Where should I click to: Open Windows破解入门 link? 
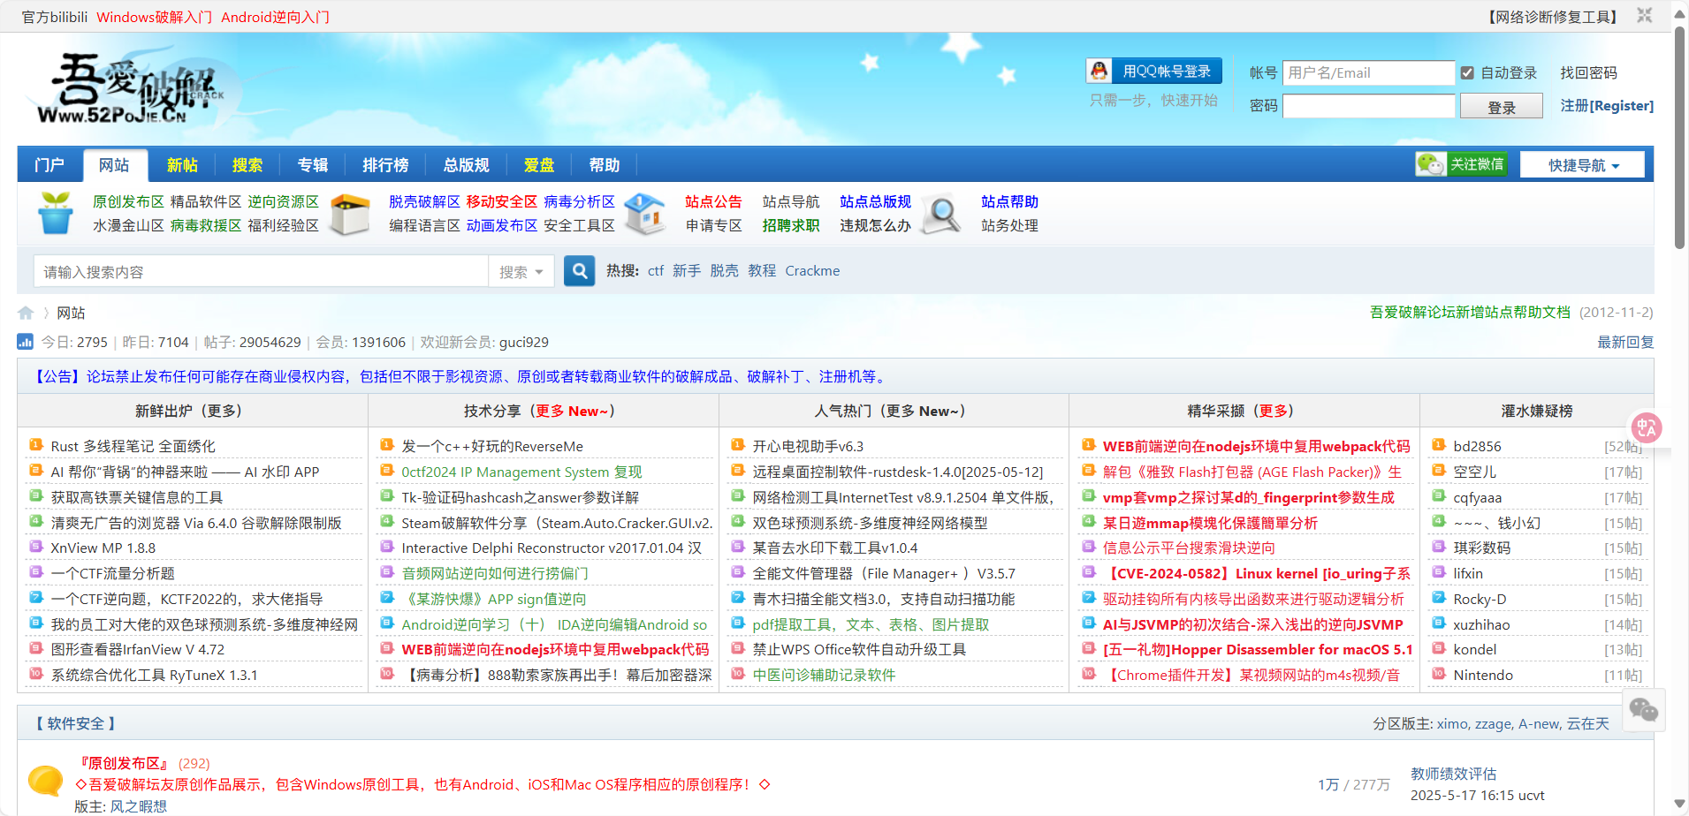155,17
